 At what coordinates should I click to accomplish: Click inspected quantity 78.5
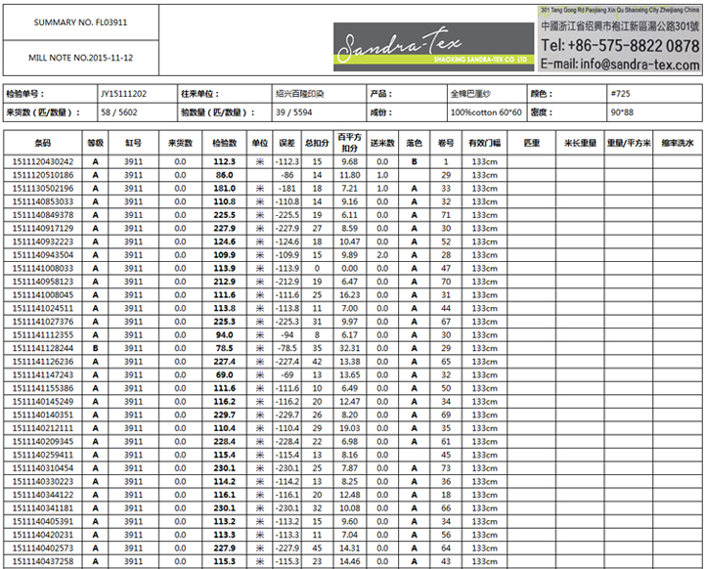click(225, 348)
